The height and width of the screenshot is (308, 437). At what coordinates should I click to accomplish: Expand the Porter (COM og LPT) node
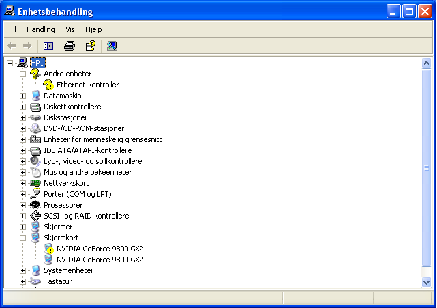(22, 194)
